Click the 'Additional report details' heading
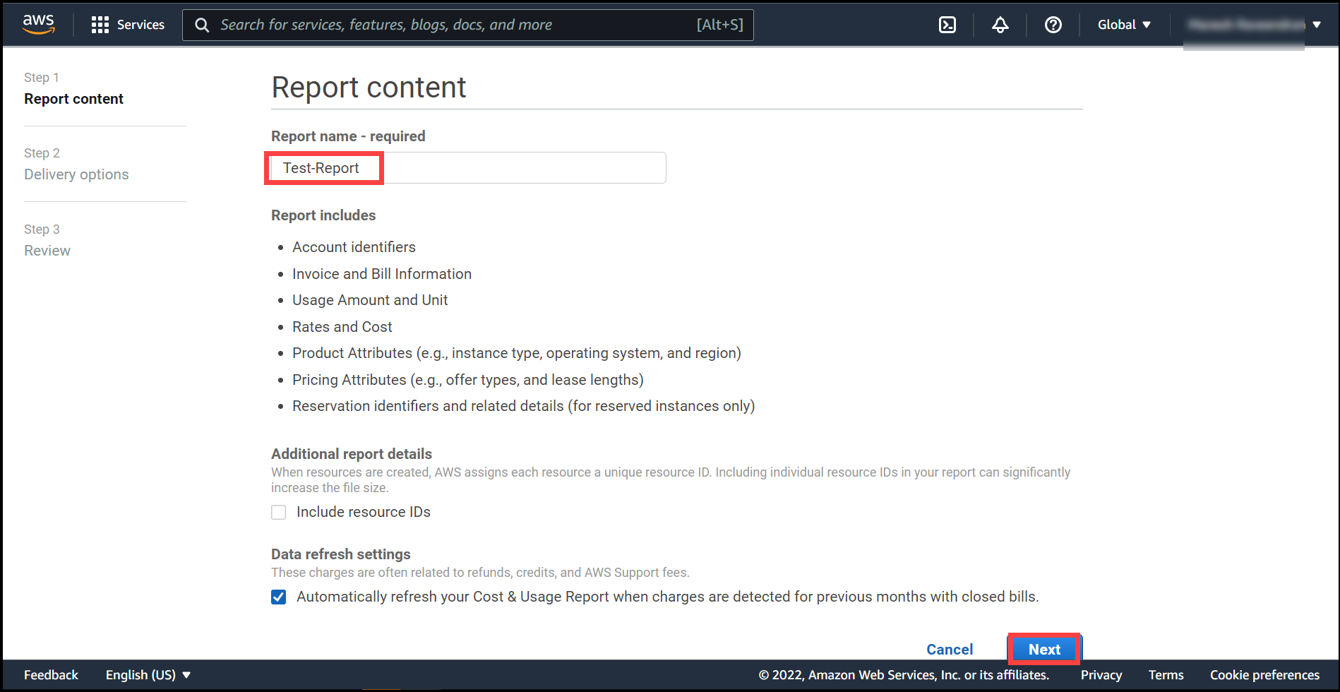This screenshot has height=692, width=1340. tap(352, 454)
